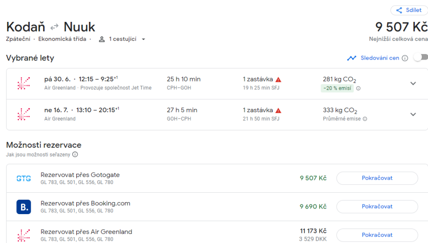Screen dimensions: 428x243
Task: Click warning icon on outbound 1 zastávka
Action: click(278, 80)
